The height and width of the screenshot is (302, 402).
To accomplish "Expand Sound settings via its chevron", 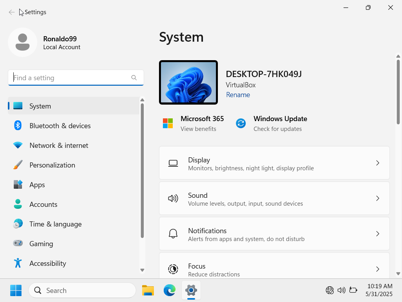I will click(378, 198).
